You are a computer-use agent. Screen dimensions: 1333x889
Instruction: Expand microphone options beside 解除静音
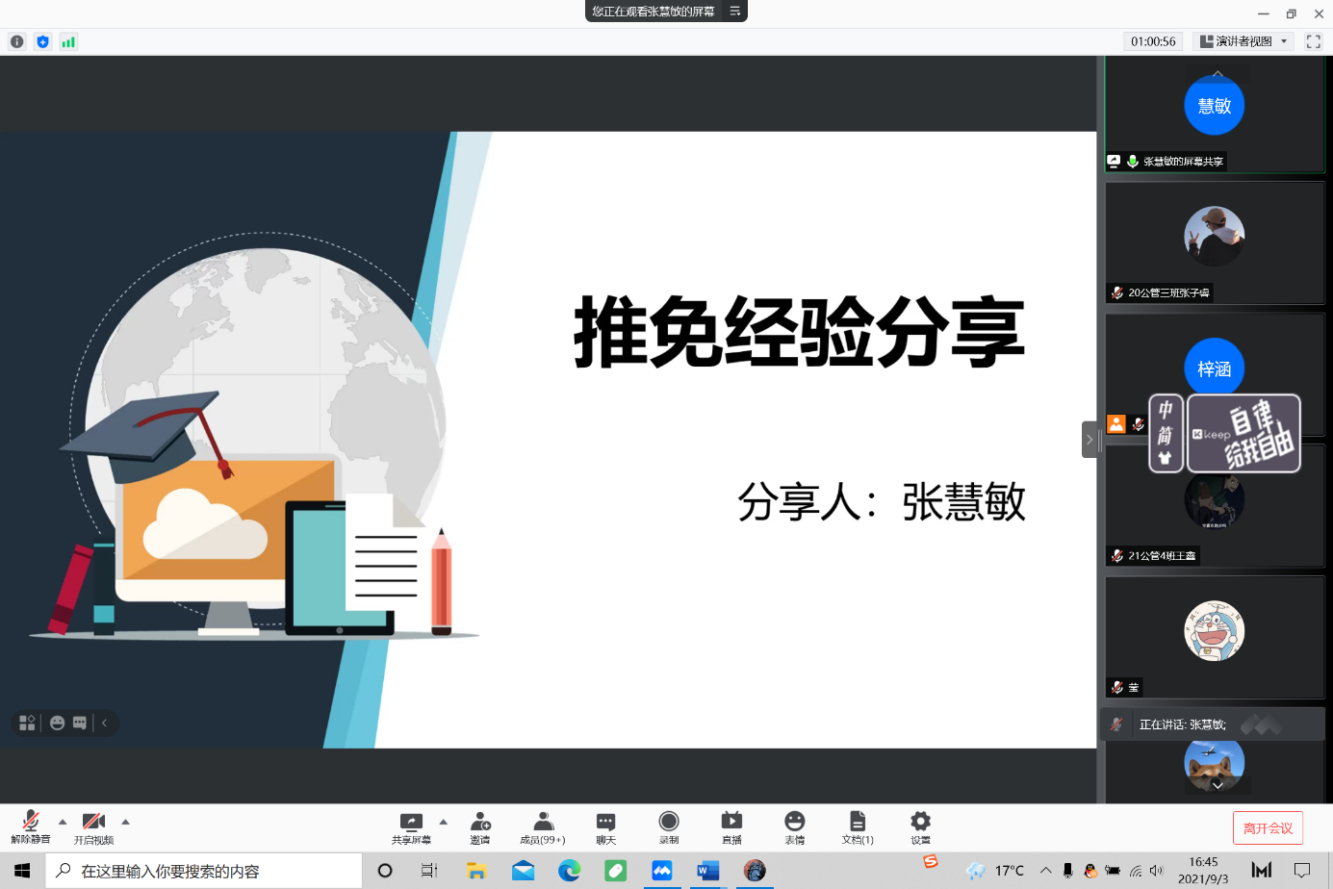[x=63, y=823]
